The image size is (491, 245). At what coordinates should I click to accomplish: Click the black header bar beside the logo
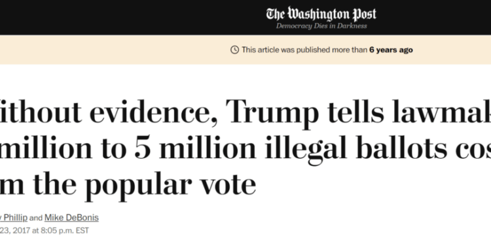coord(125,17)
